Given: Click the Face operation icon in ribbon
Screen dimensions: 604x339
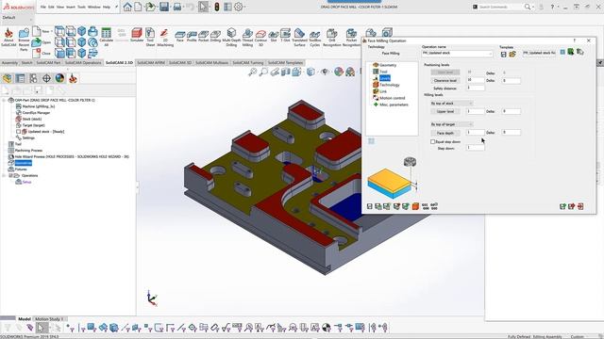Looking at the screenshot, I should coord(180,37).
